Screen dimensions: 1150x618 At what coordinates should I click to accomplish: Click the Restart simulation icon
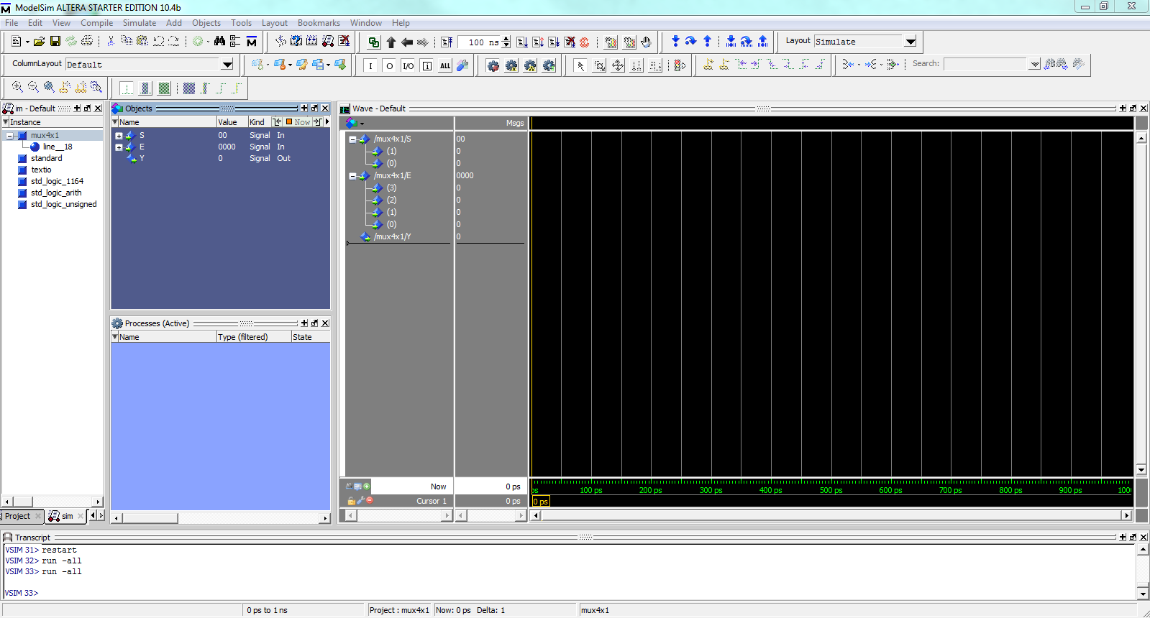[447, 42]
